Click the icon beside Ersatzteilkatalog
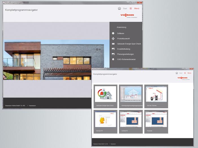This screenshot has width=198, height=148. click(x=113, y=49)
